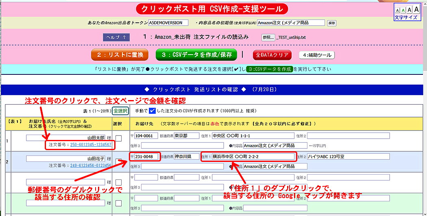Viewport: 427px width, 216px height.
Task: Click the 住所1 field 中央区 ○○町 1-1-1
Action: 253,135
